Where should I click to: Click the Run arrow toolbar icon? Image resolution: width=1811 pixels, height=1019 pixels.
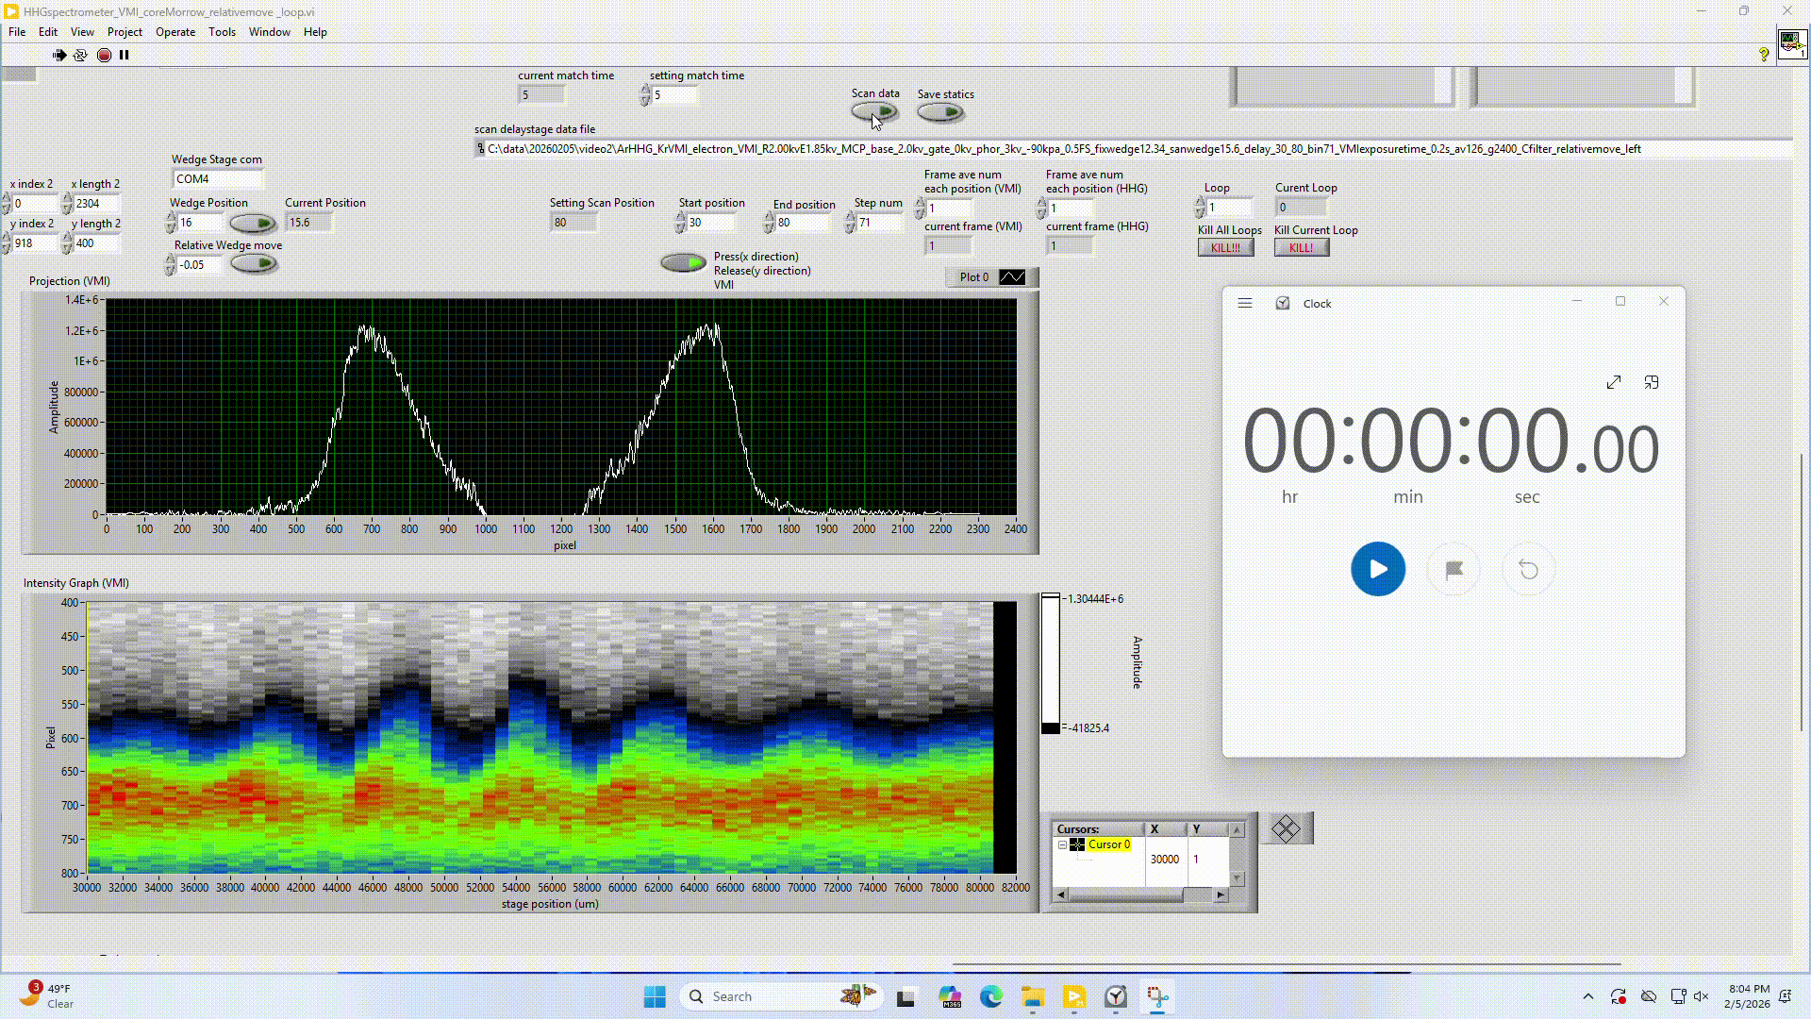(x=59, y=55)
